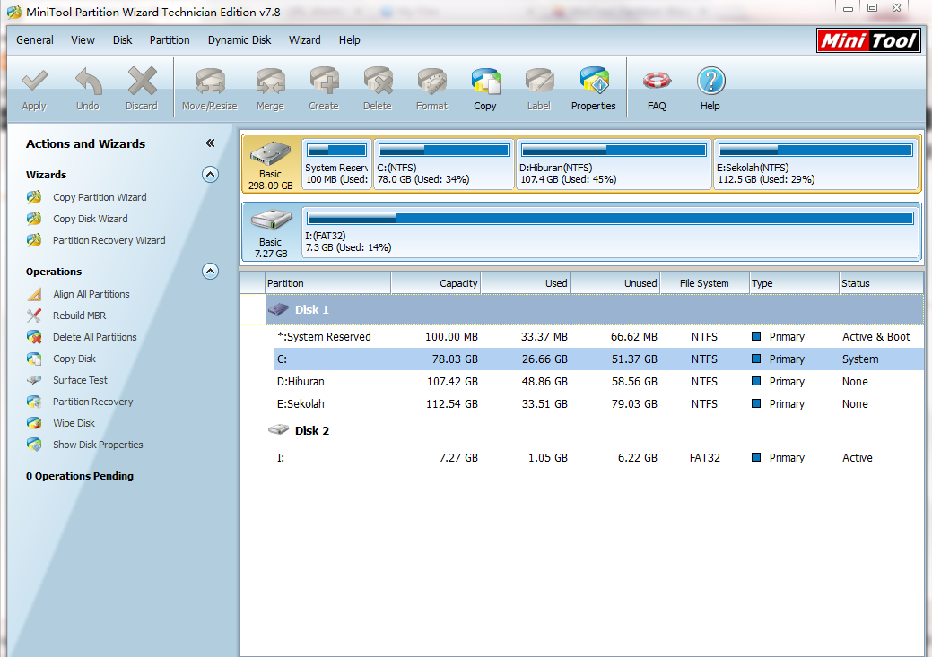Click Align All Partitions icon
Viewport: 932px width, 657px height.
point(34,294)
